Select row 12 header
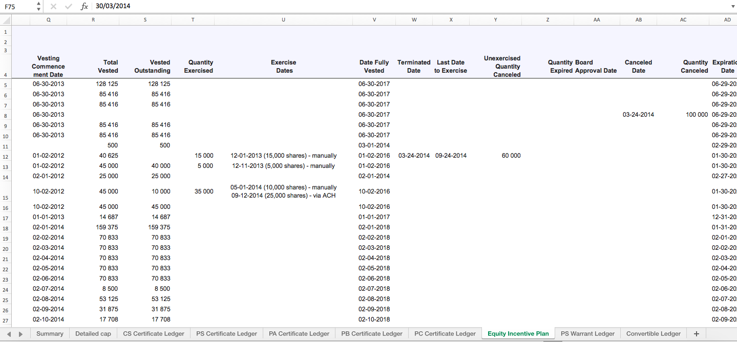Viewport: 737px width, 342px height. pos(6,156)
